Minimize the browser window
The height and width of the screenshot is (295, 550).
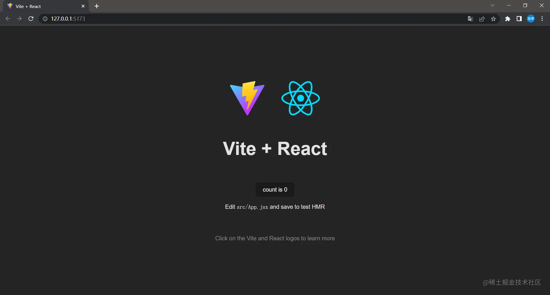(x=509, y=5)
